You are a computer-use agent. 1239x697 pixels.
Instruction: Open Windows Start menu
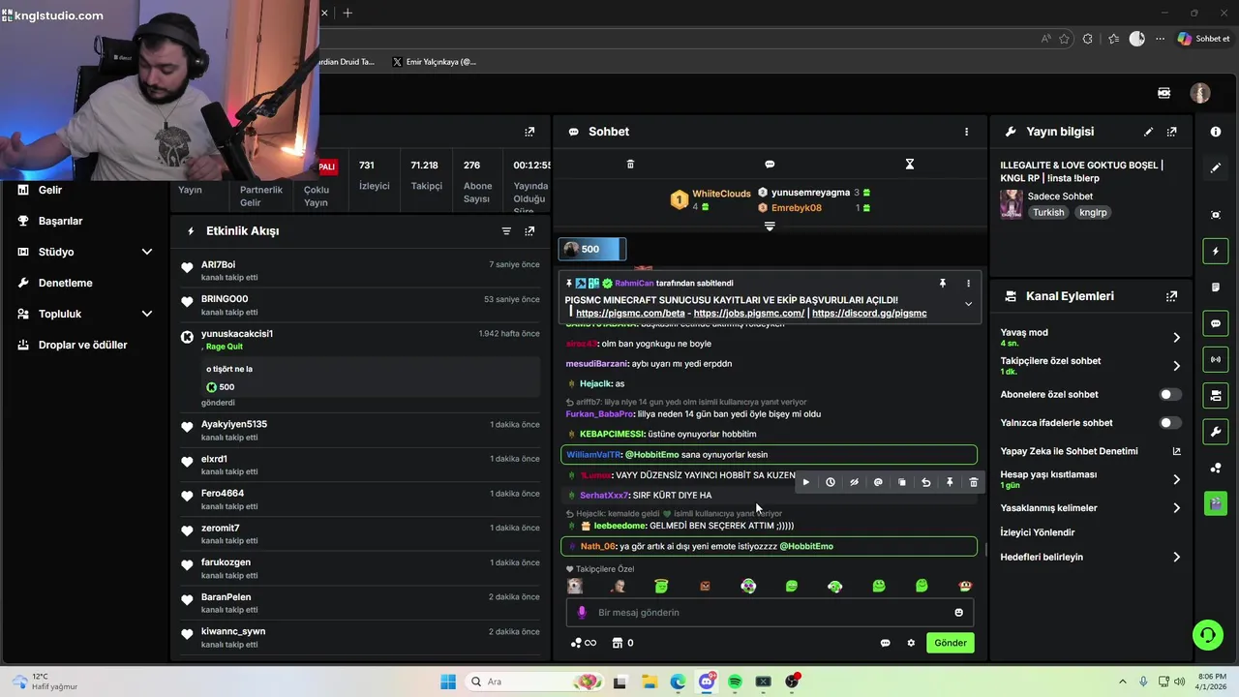448,682
